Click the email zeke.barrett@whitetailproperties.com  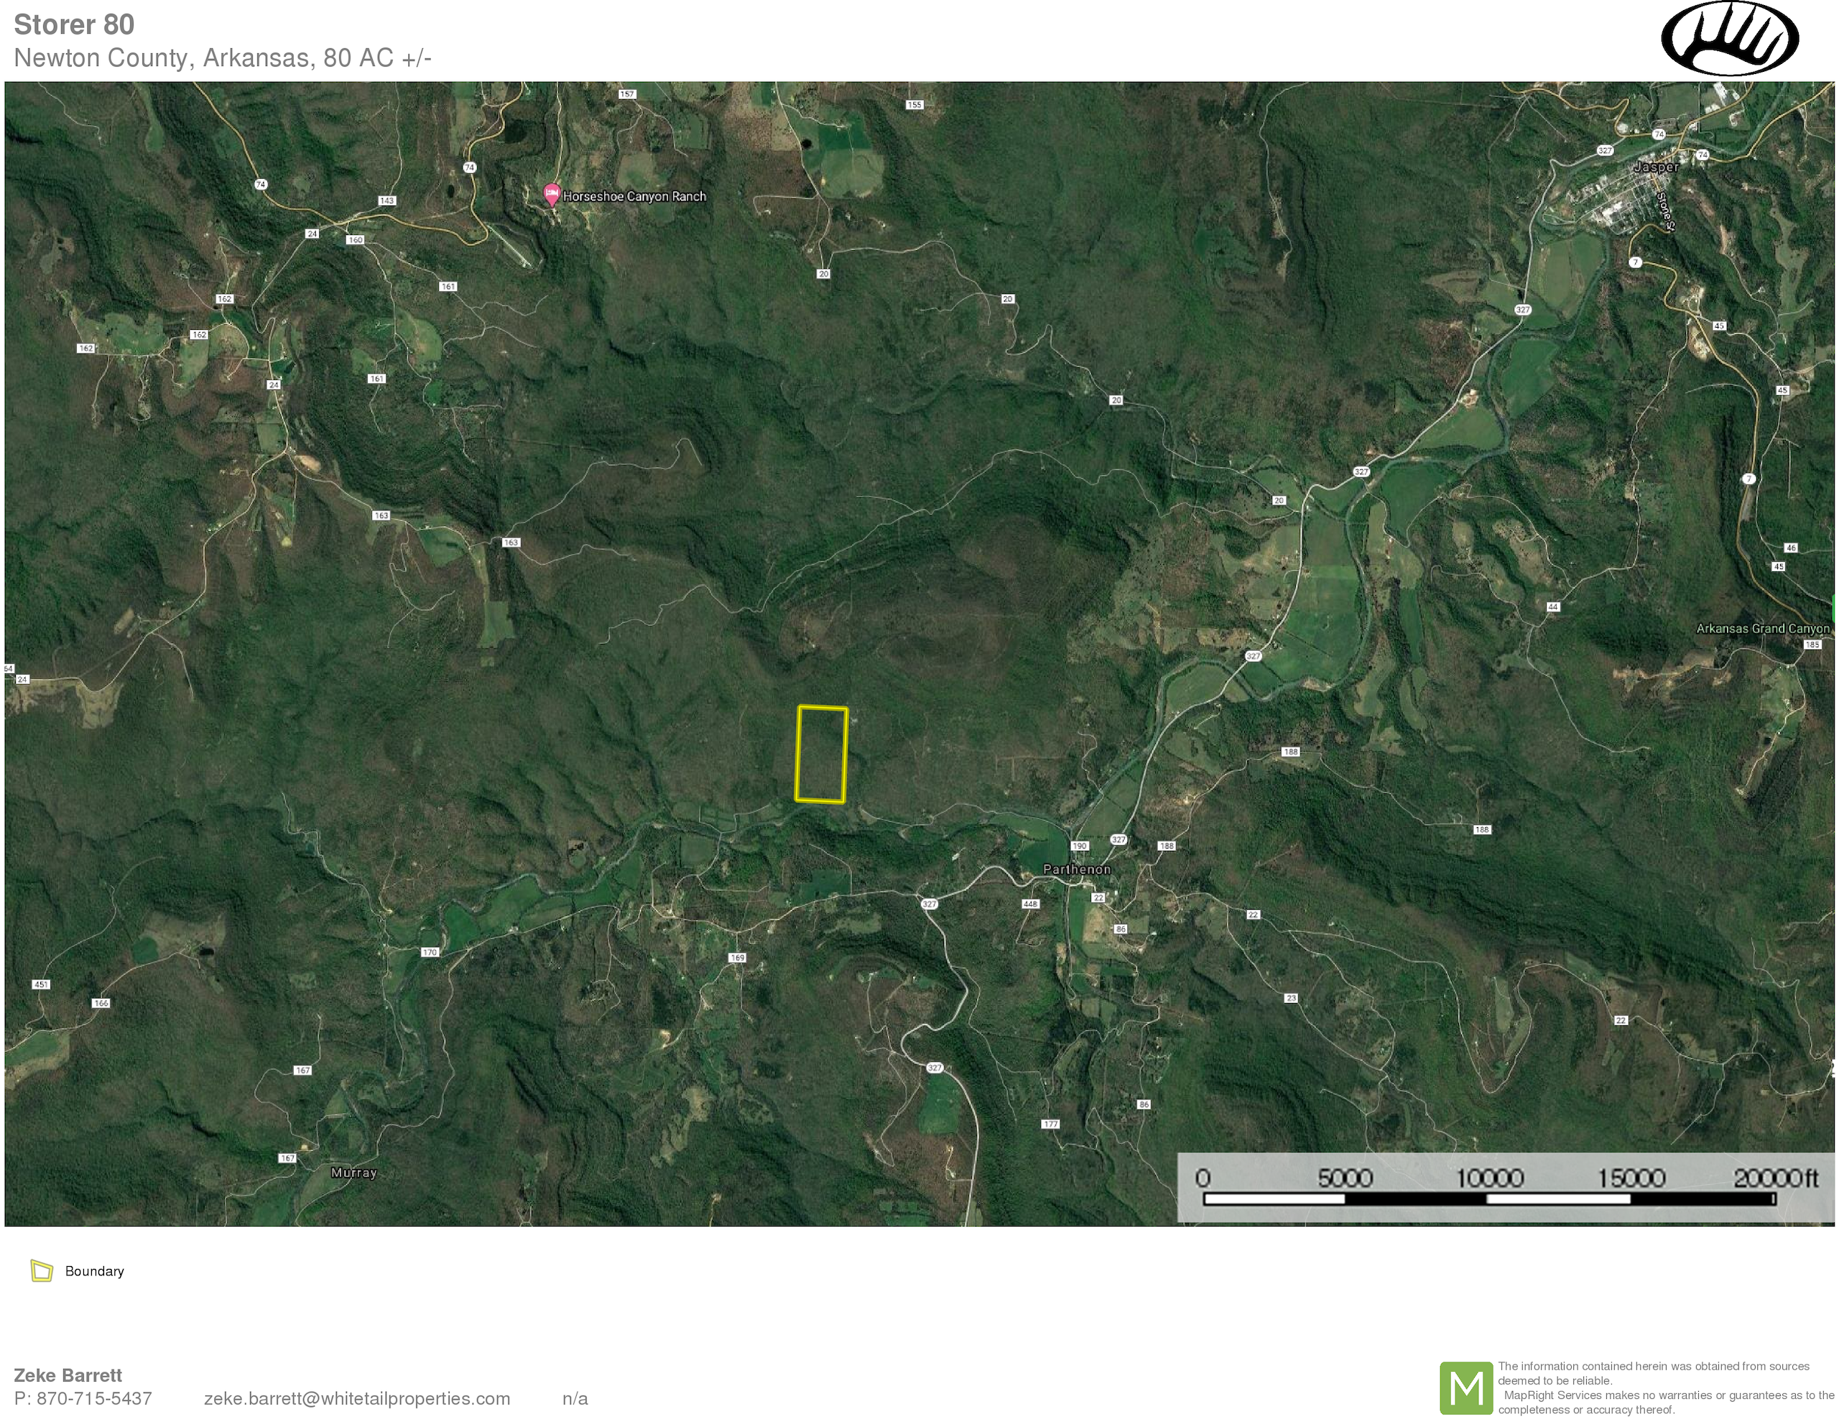pyautogui.click(x=357, y=1398)
